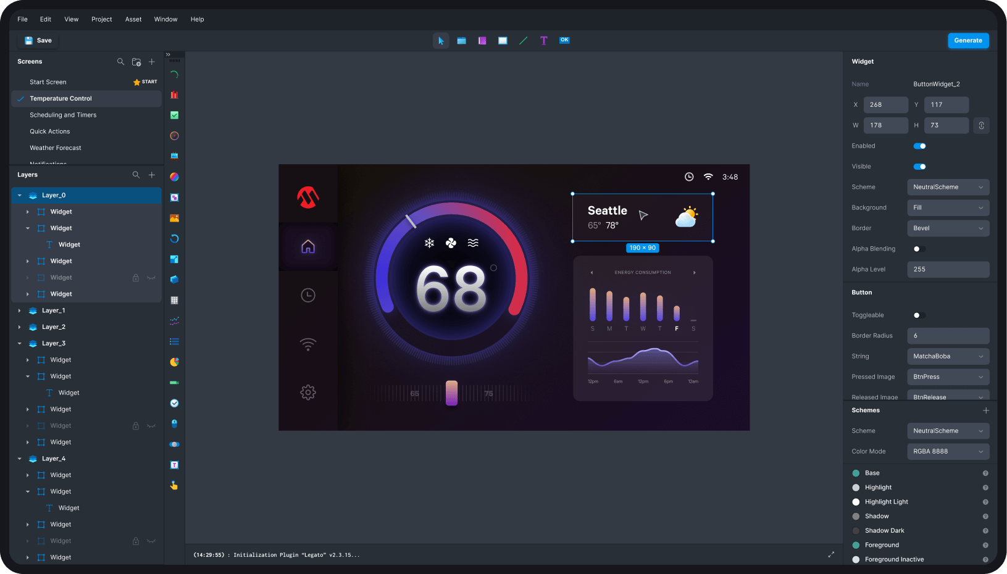This screenshot has width=1007, height=574.
Task: Add a circular gauge widget
Action: [175, 136]
